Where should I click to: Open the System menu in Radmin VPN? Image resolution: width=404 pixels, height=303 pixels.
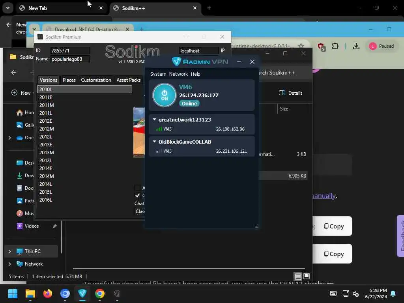pos(158,74)
